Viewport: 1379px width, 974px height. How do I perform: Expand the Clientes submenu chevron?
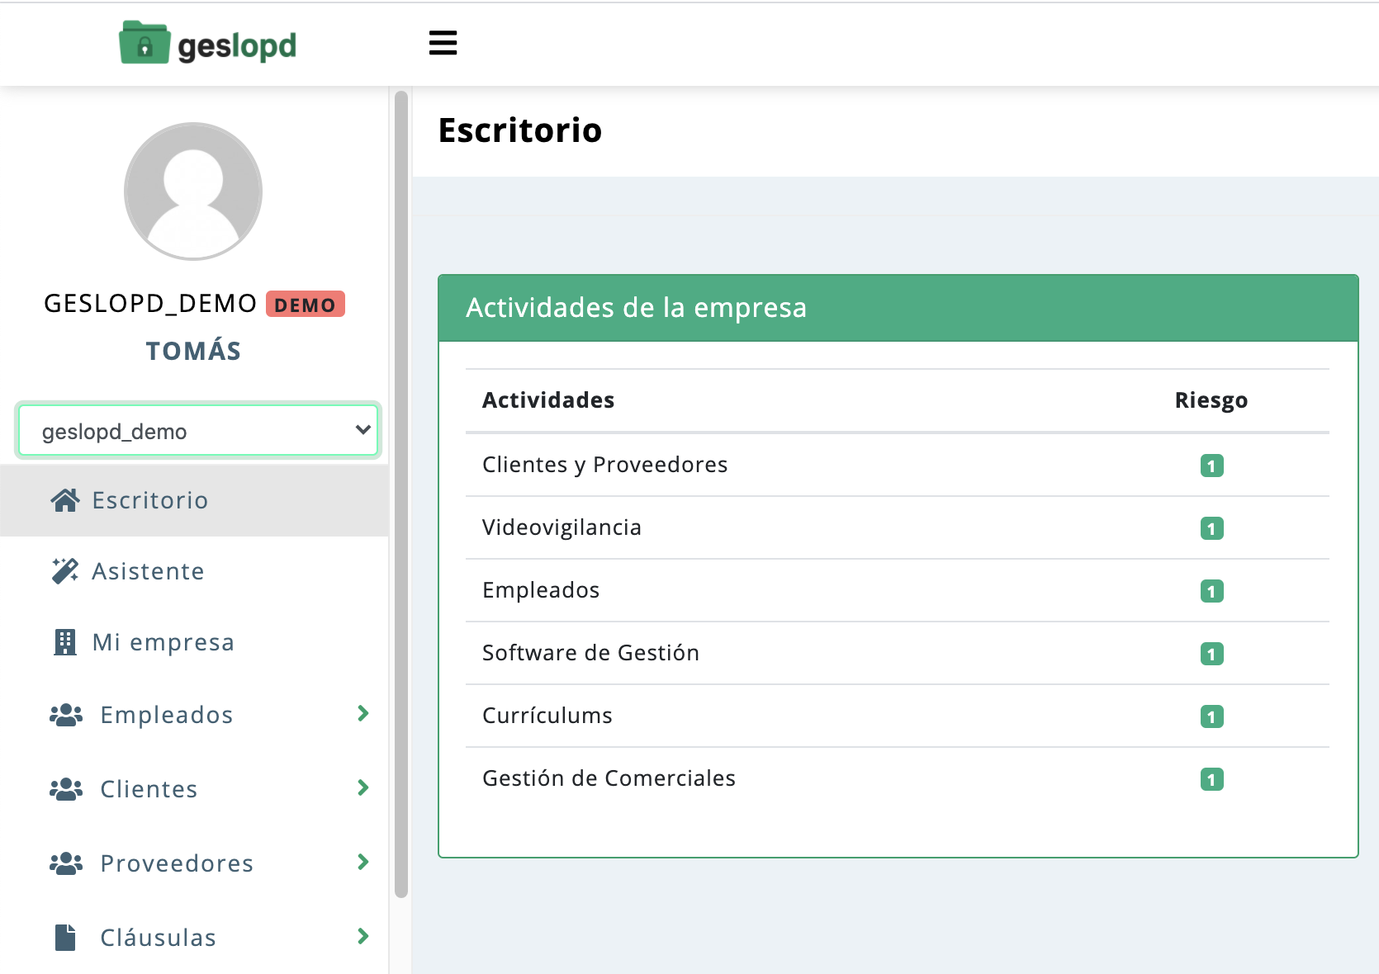[363, 788]
